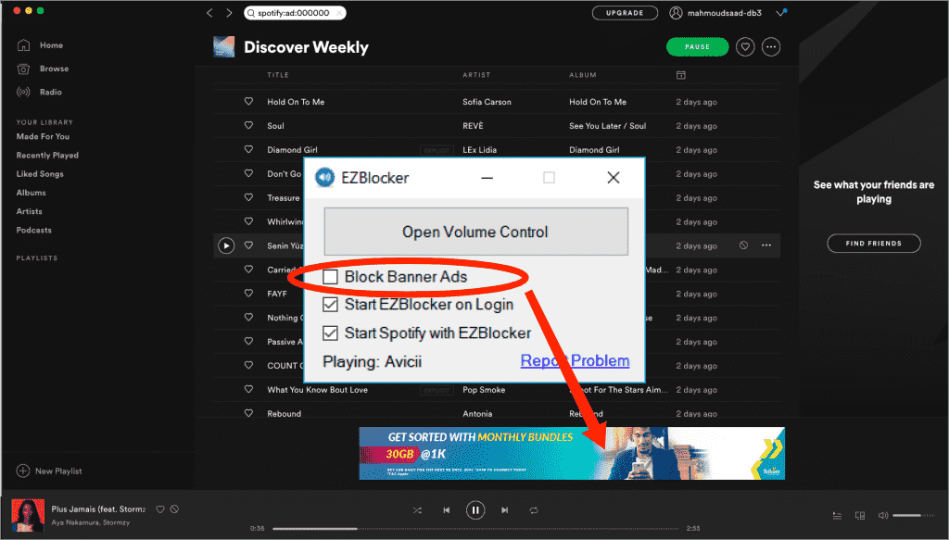Minimize the EZBlocker window

pos(487,178)
